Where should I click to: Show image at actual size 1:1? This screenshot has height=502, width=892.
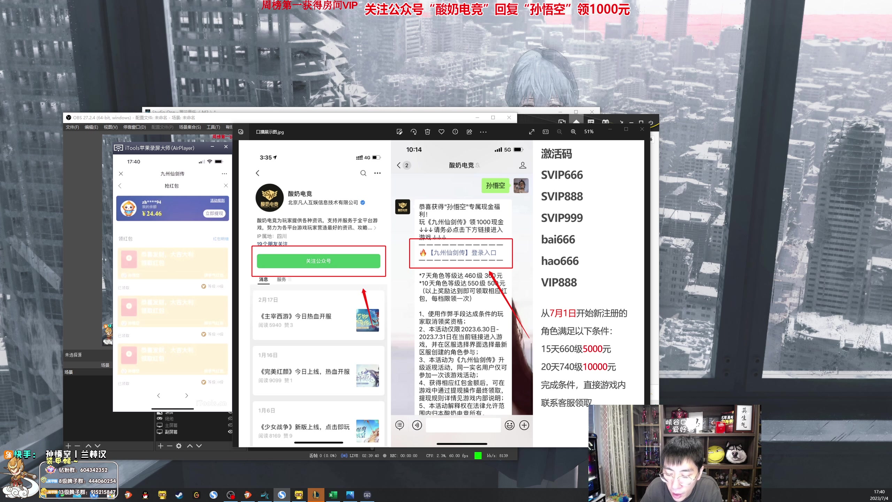click(546, 132)
